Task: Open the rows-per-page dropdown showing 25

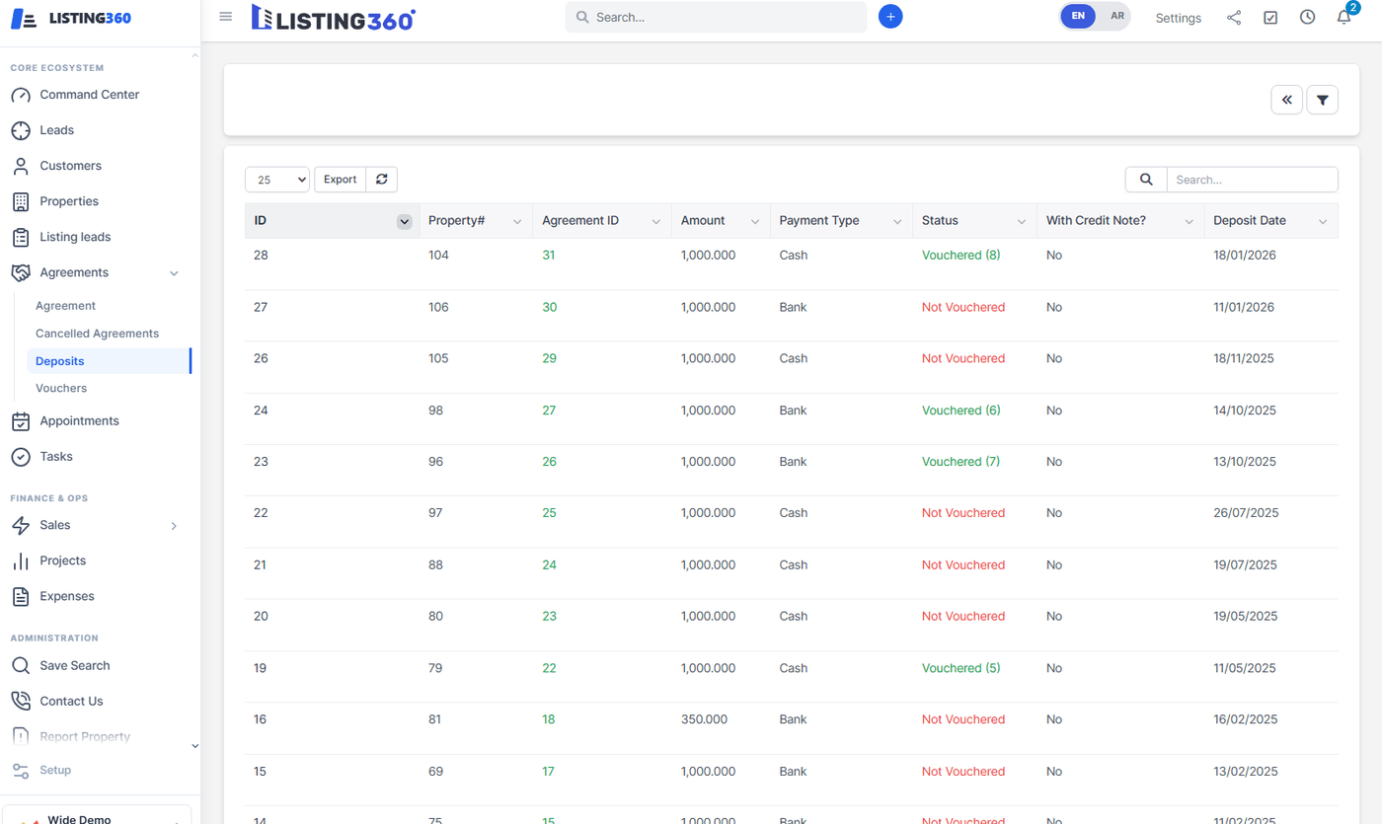Action: point(277,180)
